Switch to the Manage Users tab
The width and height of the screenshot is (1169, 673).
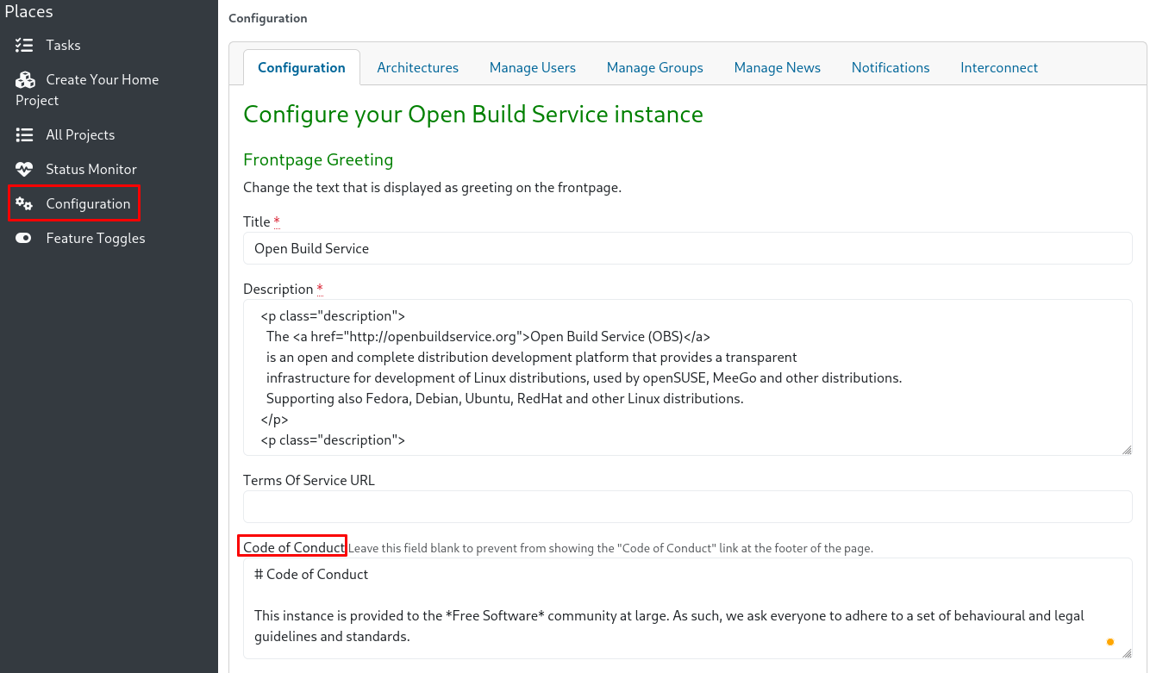click(532, 68)
